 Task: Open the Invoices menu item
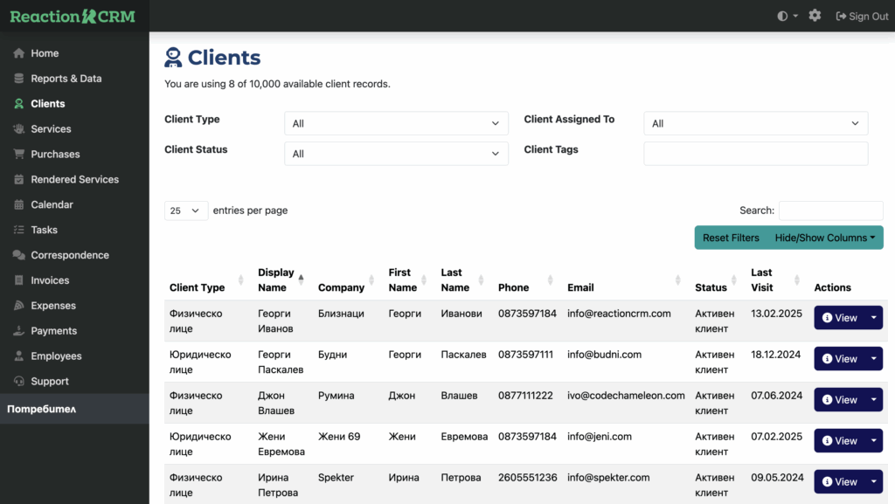coord(50,280)
